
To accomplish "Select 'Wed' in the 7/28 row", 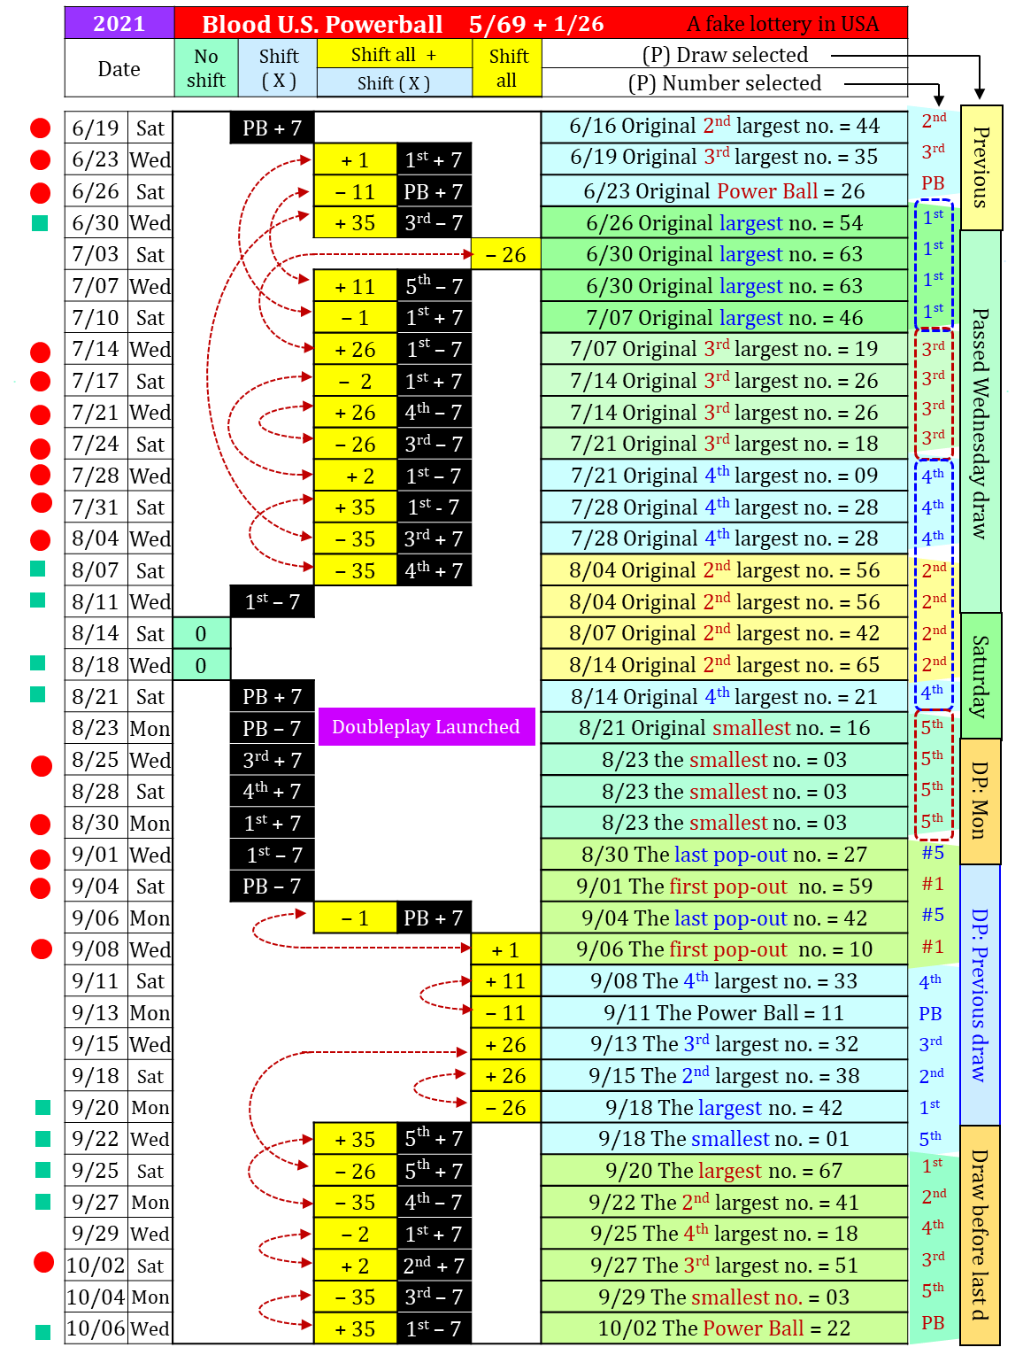I will tap(150, 476).
